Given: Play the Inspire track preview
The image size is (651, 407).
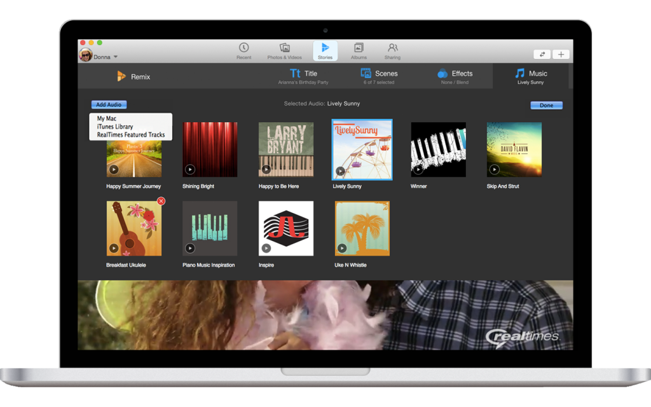Looking at the screenshot, I should [266, 248].
